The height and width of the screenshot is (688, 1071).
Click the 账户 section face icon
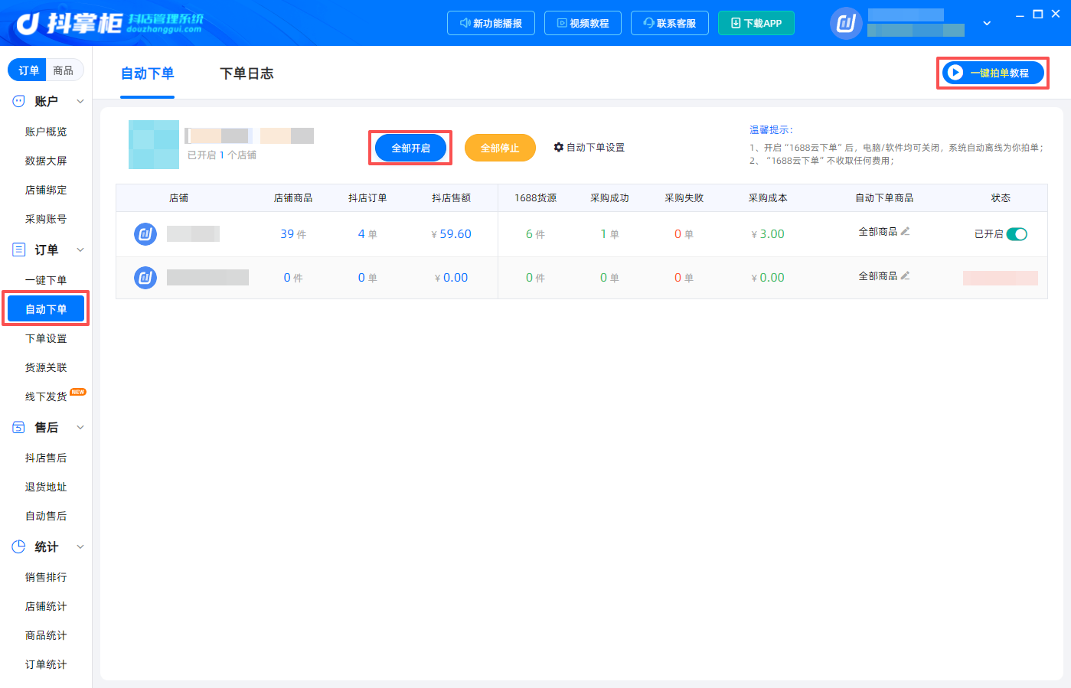(18, 101)
